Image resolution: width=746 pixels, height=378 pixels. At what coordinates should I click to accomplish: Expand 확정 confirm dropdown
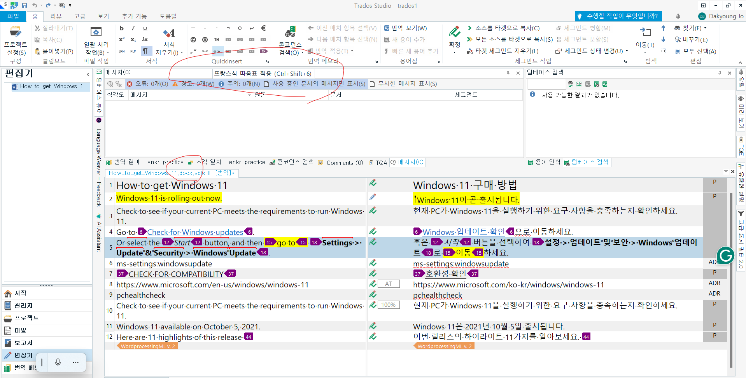454,52
